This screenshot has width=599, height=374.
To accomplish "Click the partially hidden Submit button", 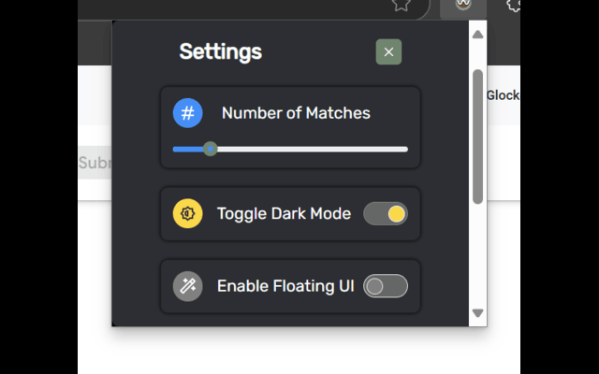I will point(95,163).
